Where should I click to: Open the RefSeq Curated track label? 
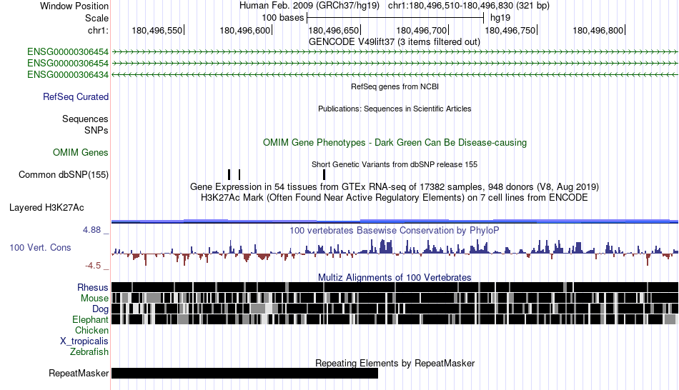(x=75, y=97)
